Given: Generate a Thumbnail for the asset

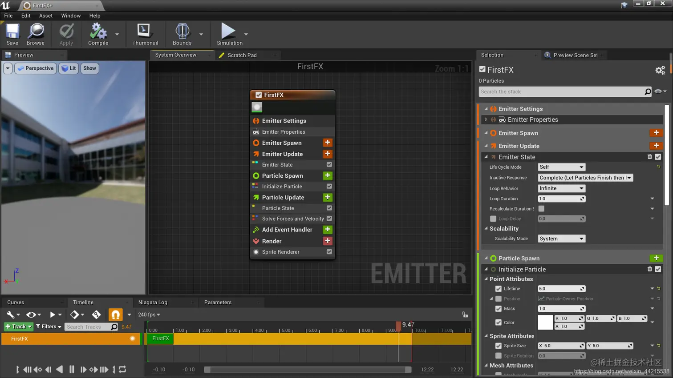Looking at the screenshot, I should click(145, 34).
